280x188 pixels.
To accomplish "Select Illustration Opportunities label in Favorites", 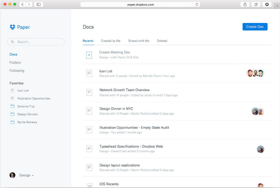I will tap(34, 98).
